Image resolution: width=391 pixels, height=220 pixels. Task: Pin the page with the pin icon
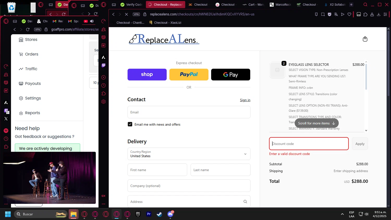316,14
